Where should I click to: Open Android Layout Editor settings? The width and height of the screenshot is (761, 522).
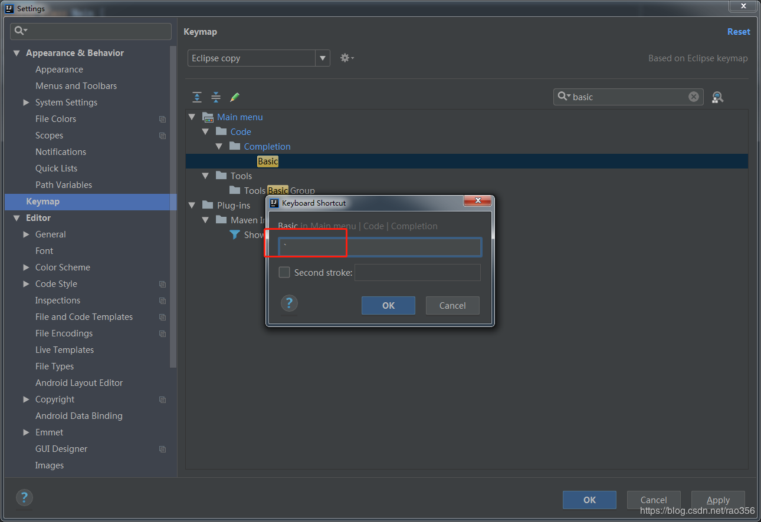[x=79, y=383]
